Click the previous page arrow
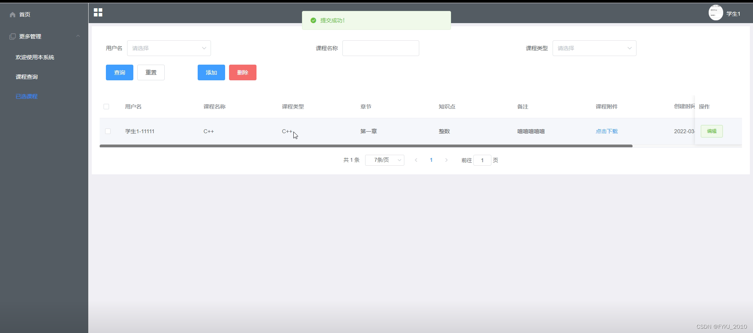 [x=416, y=160]
